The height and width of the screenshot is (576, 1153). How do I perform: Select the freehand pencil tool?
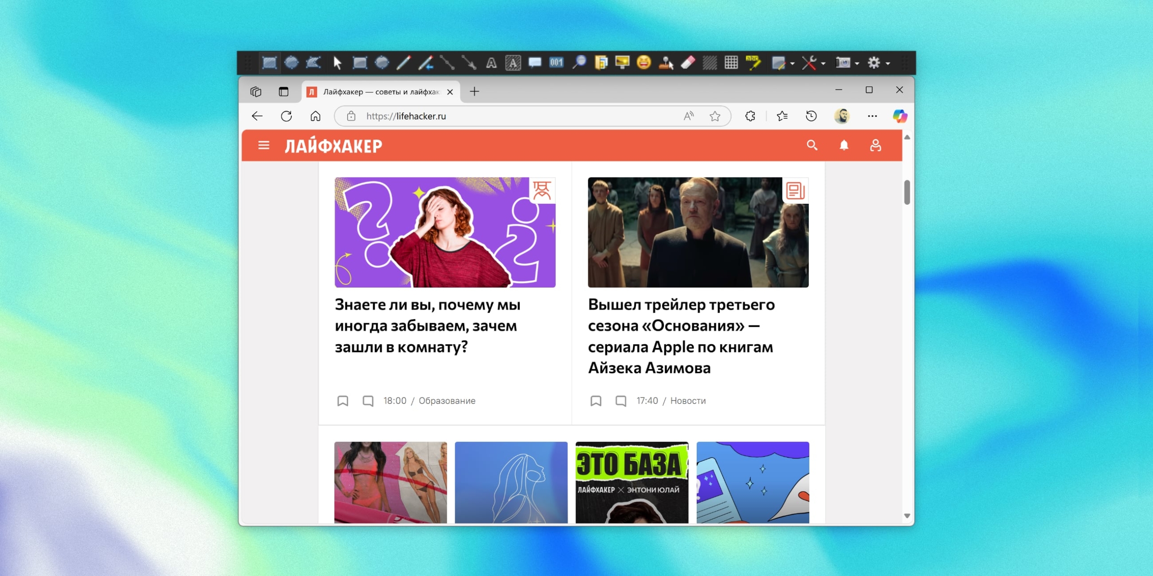(404, 63)
